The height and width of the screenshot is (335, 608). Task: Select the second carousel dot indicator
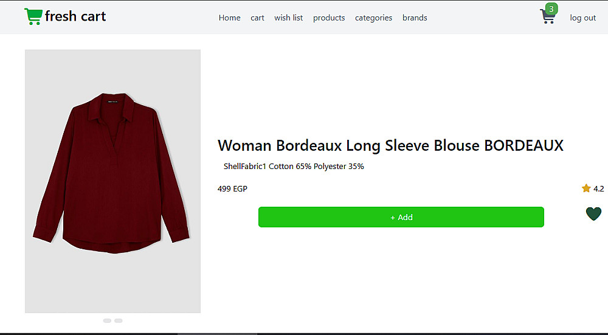pos(119,320)
